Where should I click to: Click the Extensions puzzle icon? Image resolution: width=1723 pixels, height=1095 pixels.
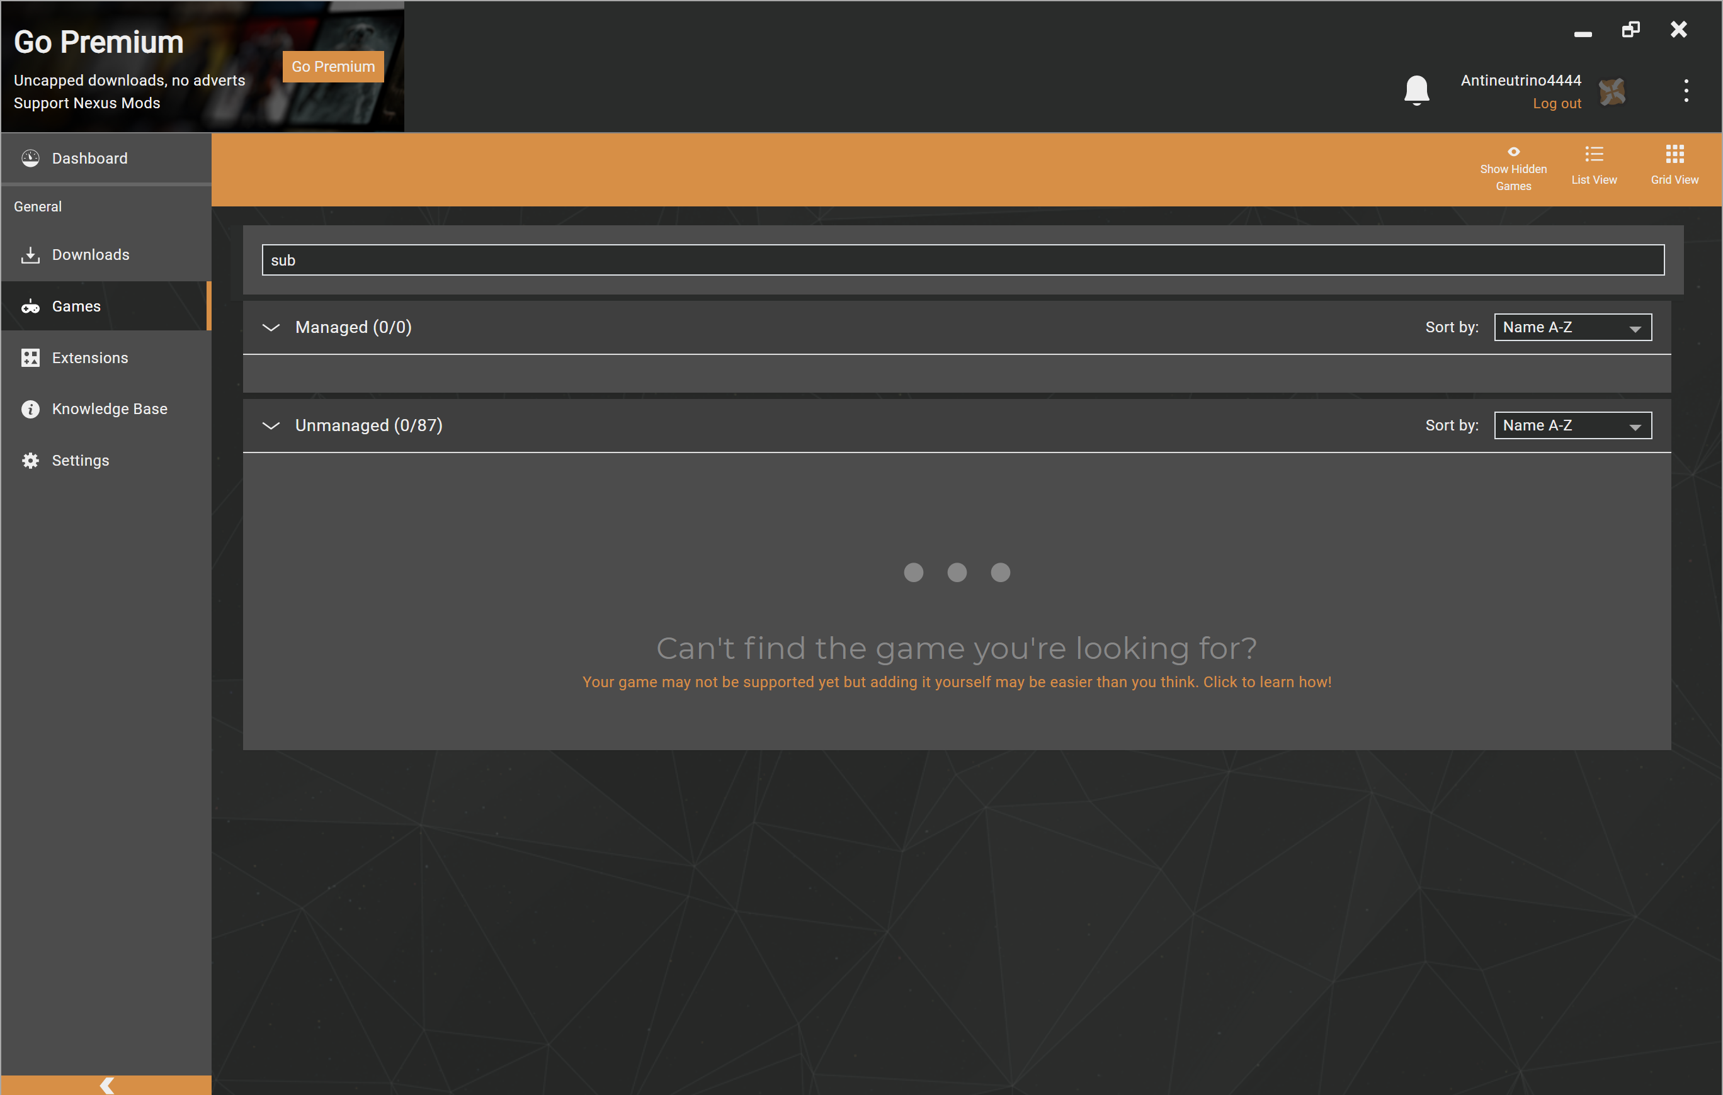30,357
